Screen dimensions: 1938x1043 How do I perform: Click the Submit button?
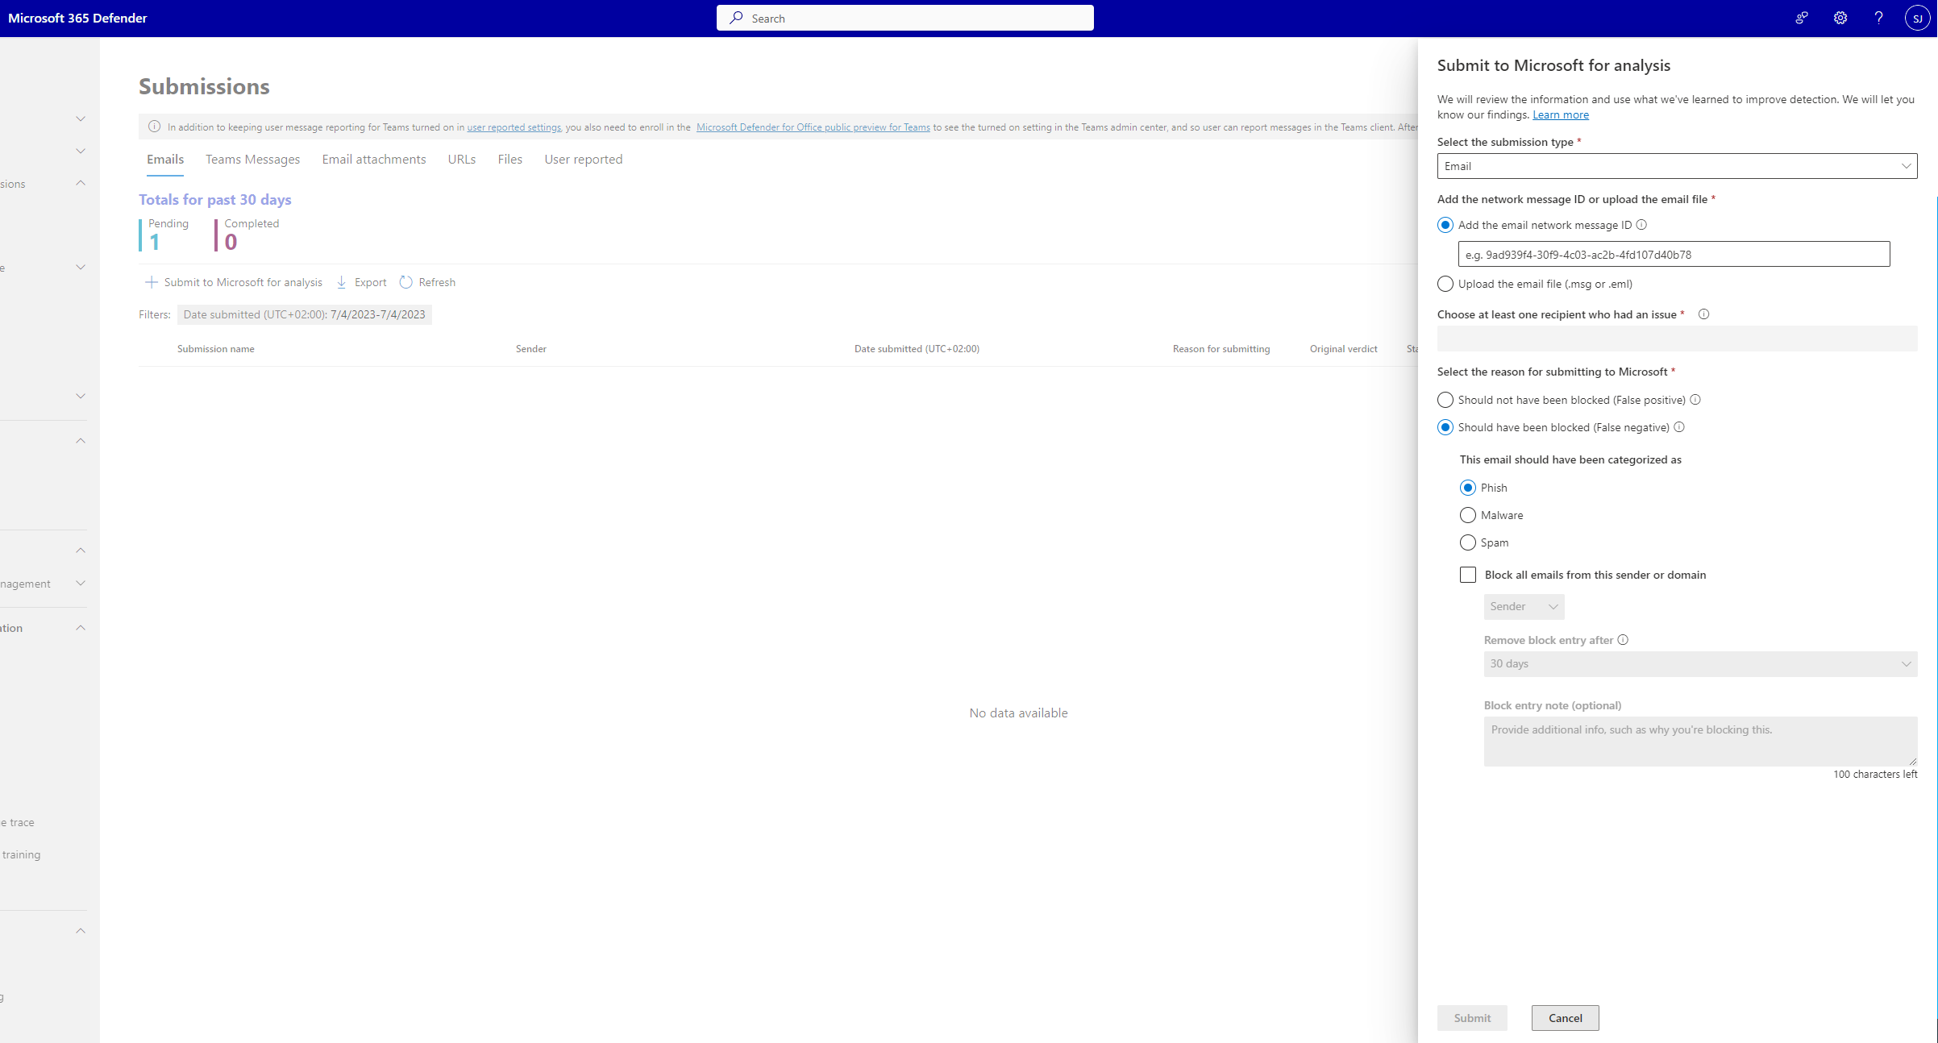[x=1472, y=1018]
